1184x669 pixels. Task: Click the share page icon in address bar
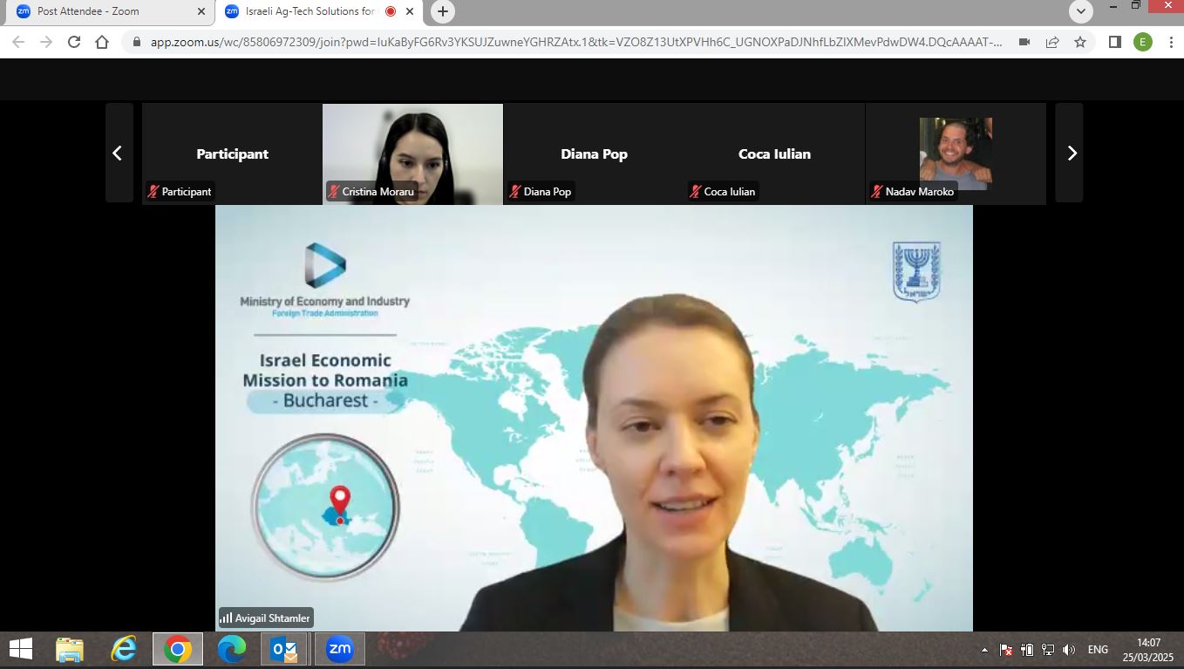pyautogui.click(x=1052, y=42)
